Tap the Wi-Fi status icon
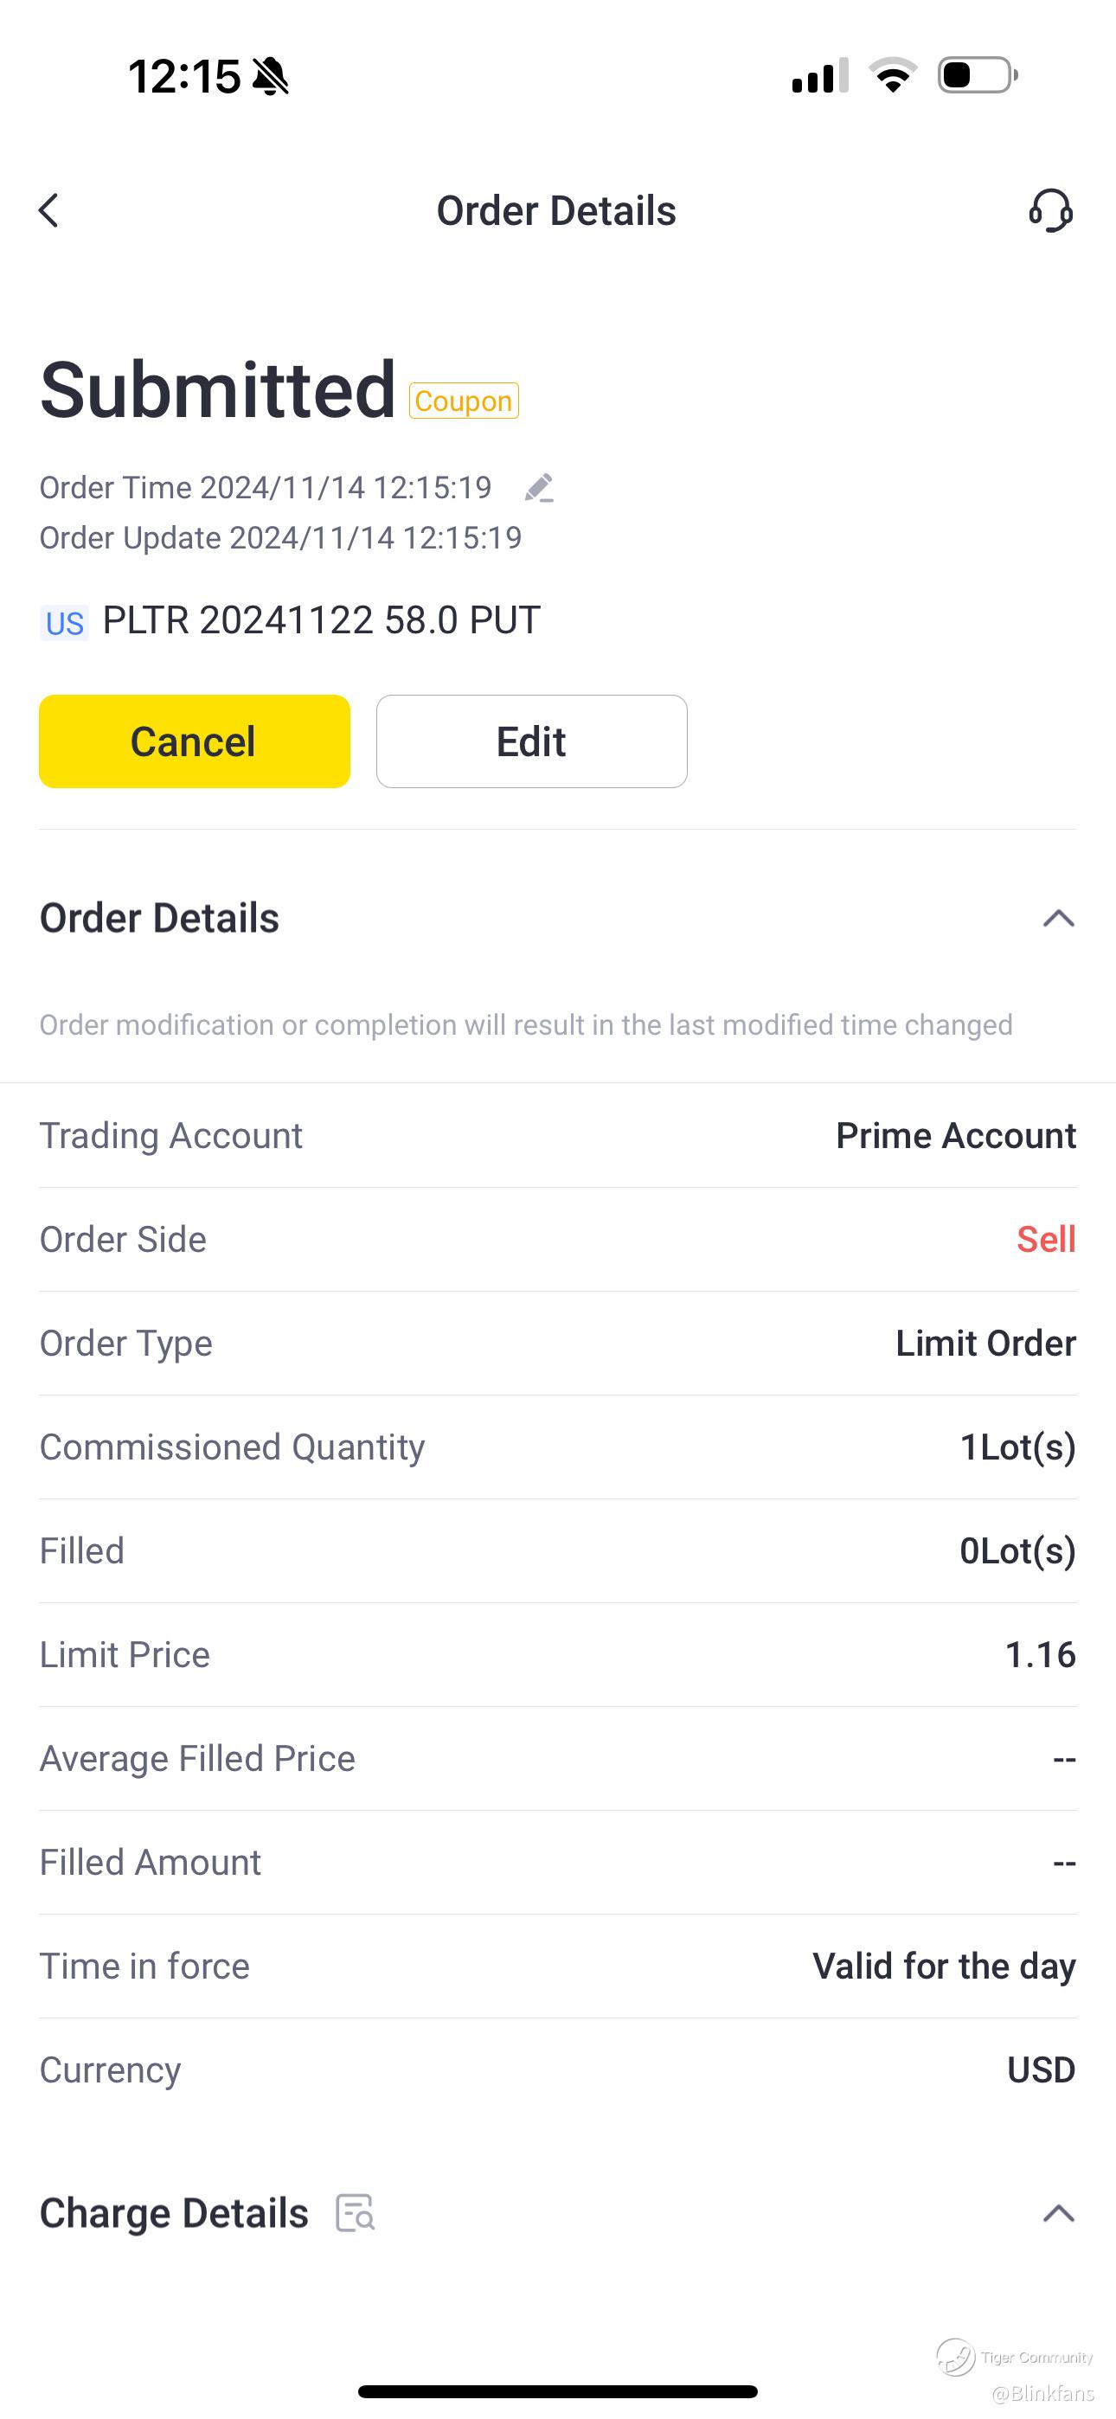The height and width of the screenshot is (2419, 1116). pos(893,75)
